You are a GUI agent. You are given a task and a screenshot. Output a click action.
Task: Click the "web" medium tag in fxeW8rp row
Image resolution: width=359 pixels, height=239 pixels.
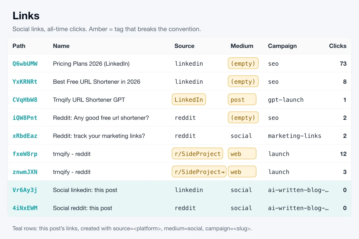point(242,154)
